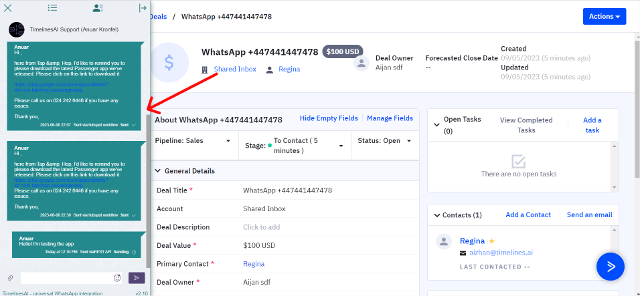This screenshot has width=640, height=296.
Task: Open the contact details icon in sidebar
Action: [98, 8]
